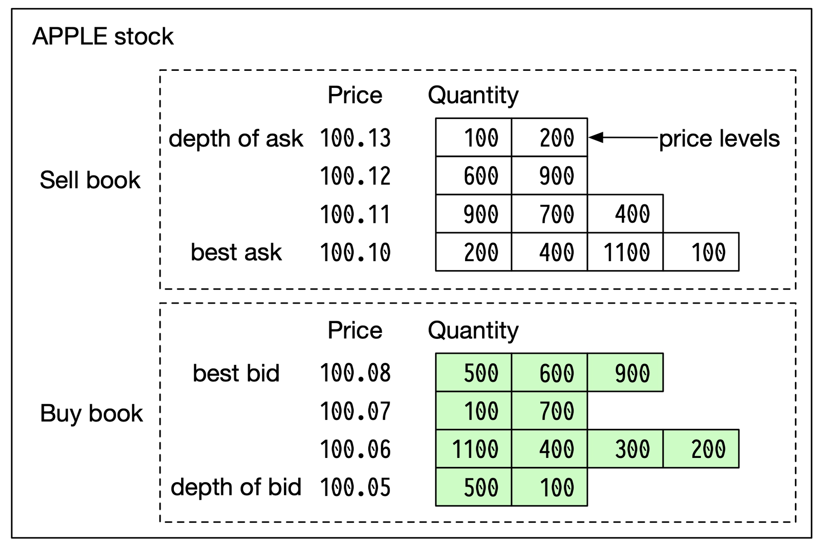
Task: Select the 1100 cell in best ask row
Action: point(625,252)
